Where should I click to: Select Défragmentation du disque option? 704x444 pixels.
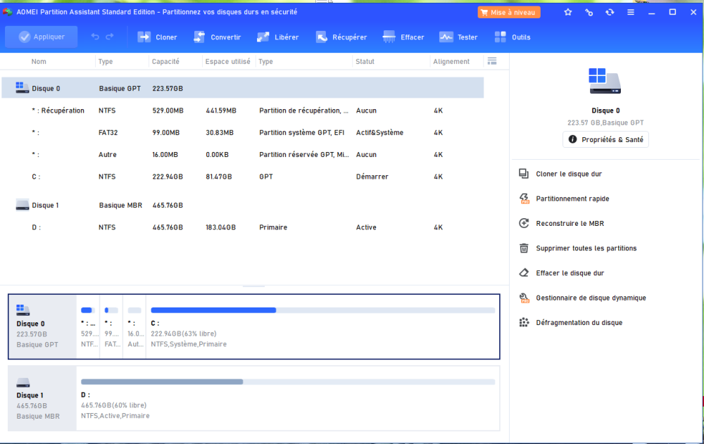tap(579, 322)
